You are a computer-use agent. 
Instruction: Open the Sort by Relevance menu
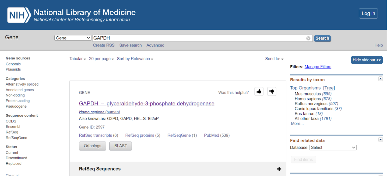(135, 59)
